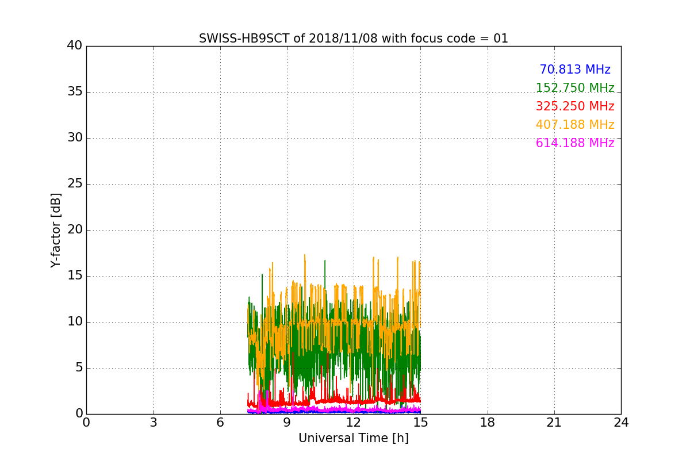Select the 407.188 MHz legend label
Screen dimensions: 690x460
[575, 125]
